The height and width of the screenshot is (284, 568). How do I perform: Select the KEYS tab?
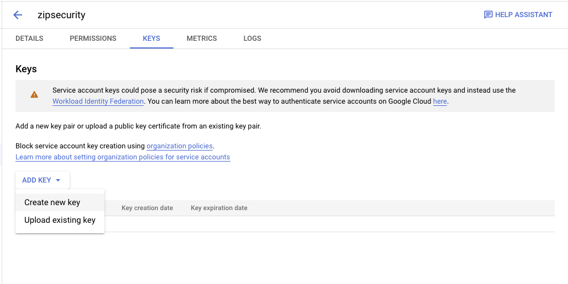coord(151,39)
